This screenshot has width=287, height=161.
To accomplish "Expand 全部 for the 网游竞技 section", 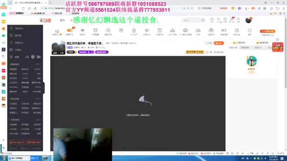I will tap(38, 64).
